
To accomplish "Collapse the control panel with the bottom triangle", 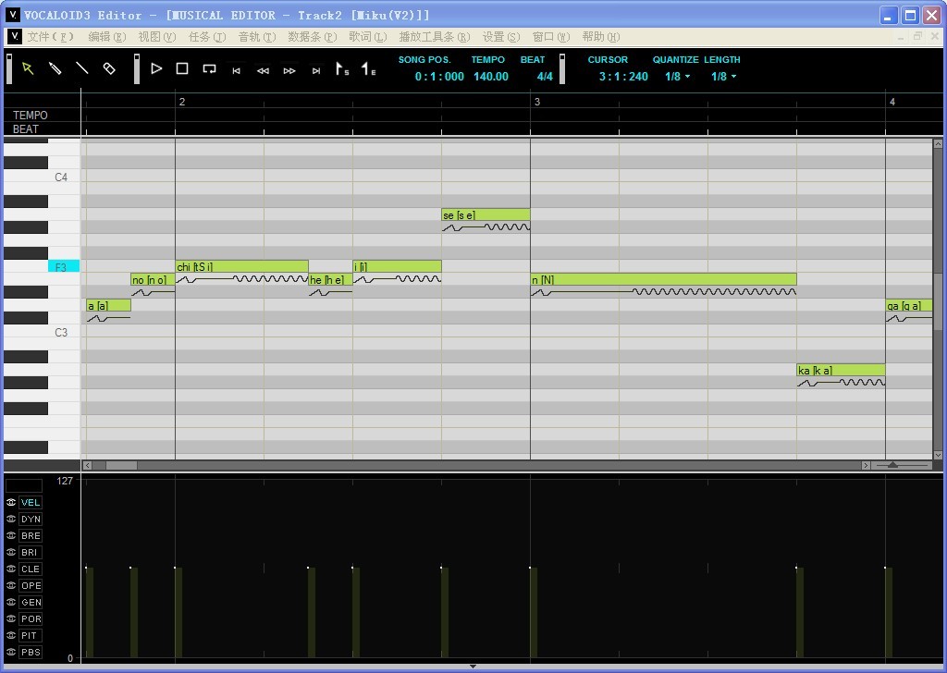I will 473,667.
